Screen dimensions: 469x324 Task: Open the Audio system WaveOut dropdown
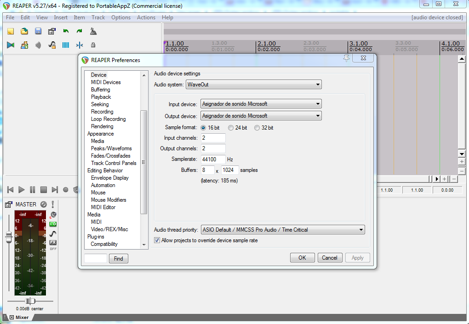coord(254,85)
